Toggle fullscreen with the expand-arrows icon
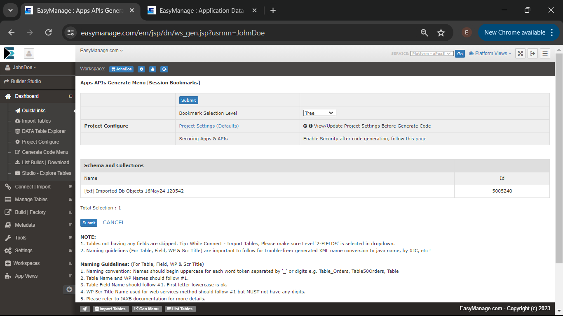Screen dimensions: 563x316 (x=520, y=53)
